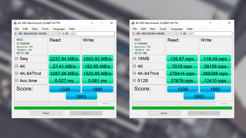Click 16MB read value 139.87 iops
246x138 pixels.
point(182,59)
